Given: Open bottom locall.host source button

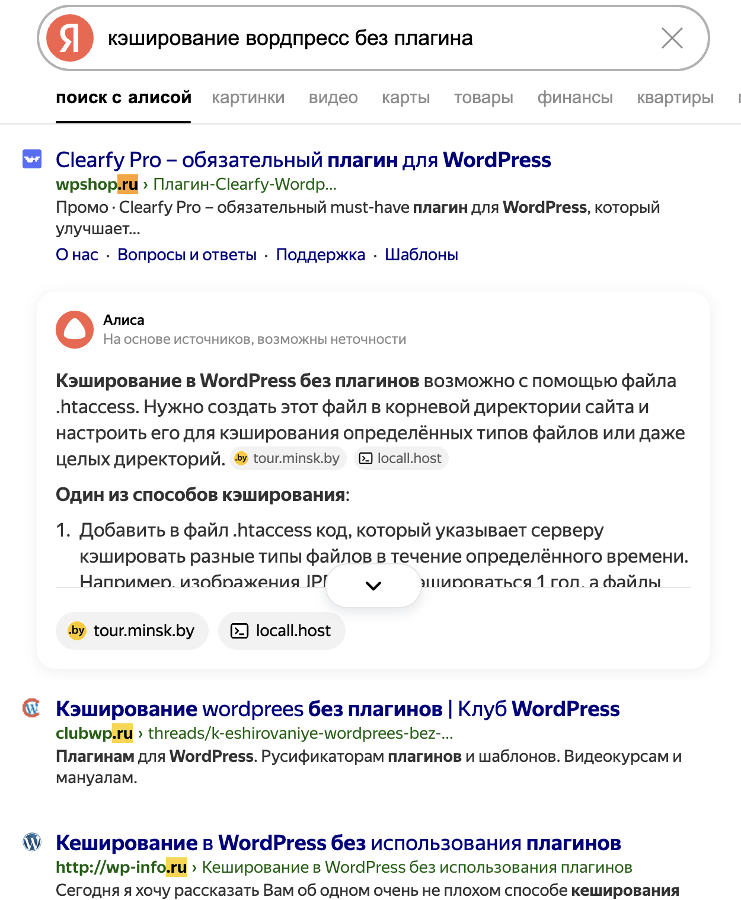Looking at the screenshot, I should [282, 631].
